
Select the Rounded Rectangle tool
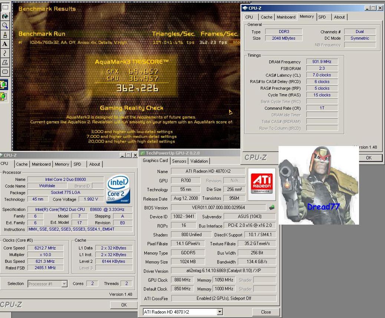click(x=5, y=72)
